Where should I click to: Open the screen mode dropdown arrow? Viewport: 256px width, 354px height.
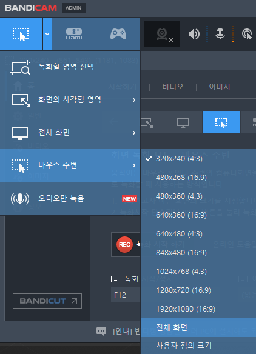[x=47, y=34]
